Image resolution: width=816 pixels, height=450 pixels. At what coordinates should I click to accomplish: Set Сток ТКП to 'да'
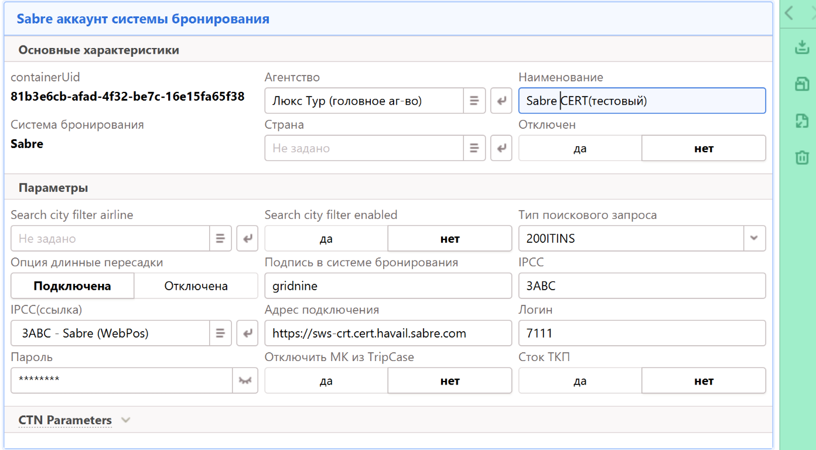tap(580, 381)
